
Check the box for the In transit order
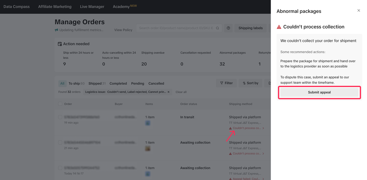point(60,117)
